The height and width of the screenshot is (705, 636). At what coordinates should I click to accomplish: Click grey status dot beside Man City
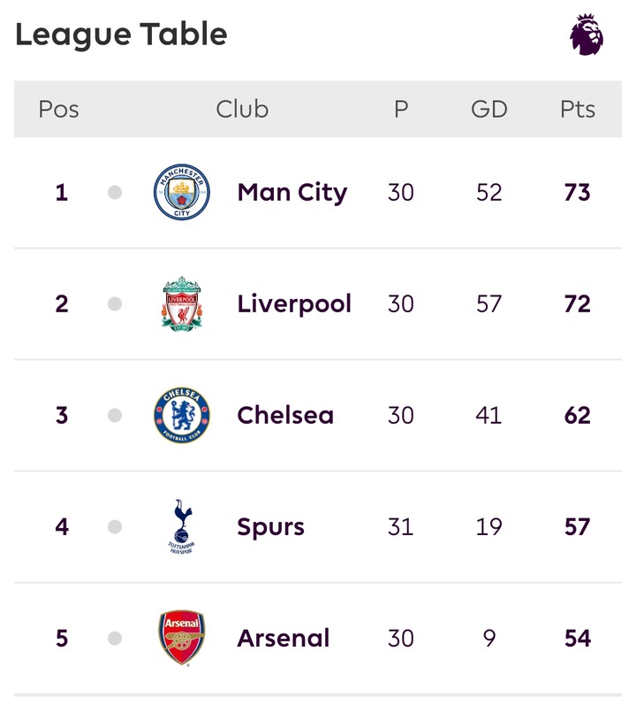115,193
